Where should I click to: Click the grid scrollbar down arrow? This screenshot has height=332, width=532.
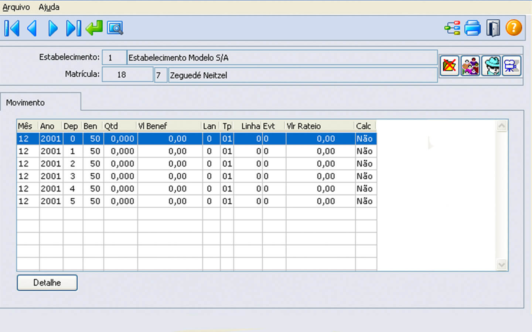501,264
